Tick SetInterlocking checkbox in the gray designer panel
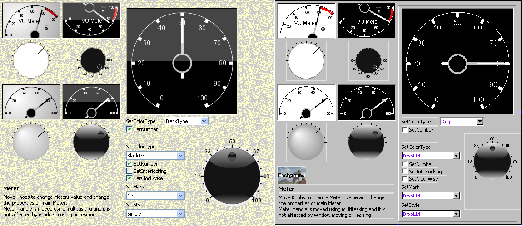 point(405,172)
